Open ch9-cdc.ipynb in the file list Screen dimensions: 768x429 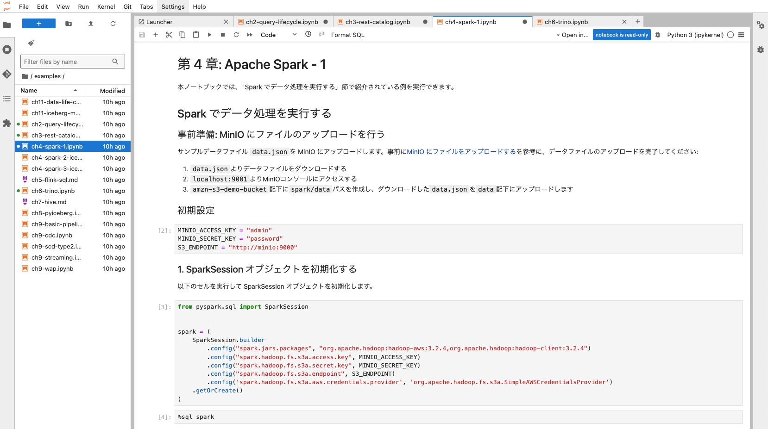pyautogui.click(x=52, y=235)
